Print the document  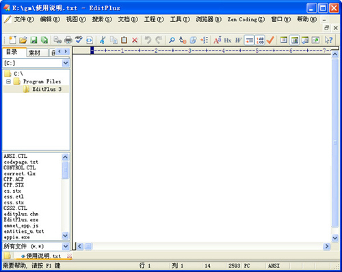(68, 40)
